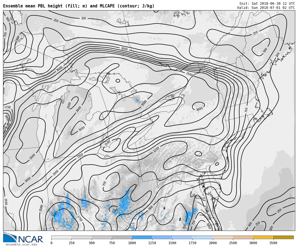Pick the 1250–1500 blue colorbar swatch
298x248 pixels.
(162, 237)
